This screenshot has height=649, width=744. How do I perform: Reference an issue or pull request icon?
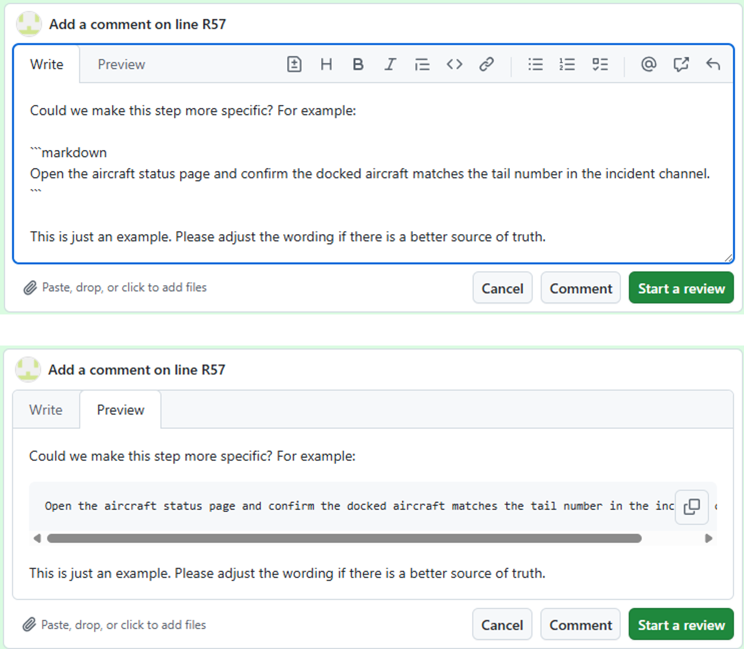click(x=681, y=64)
